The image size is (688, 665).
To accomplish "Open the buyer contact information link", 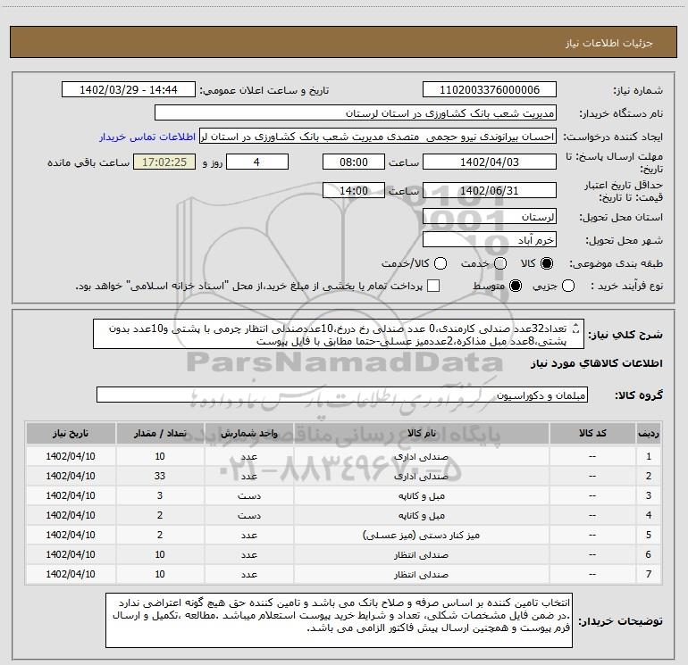I will coord(147,137).
